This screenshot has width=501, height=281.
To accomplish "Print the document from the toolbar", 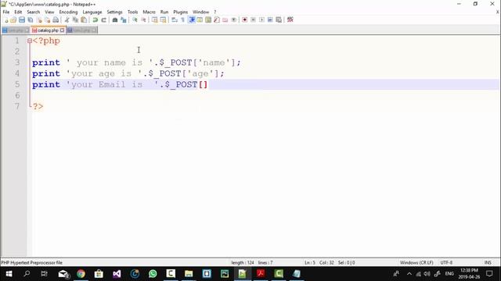I will [56, 20].
